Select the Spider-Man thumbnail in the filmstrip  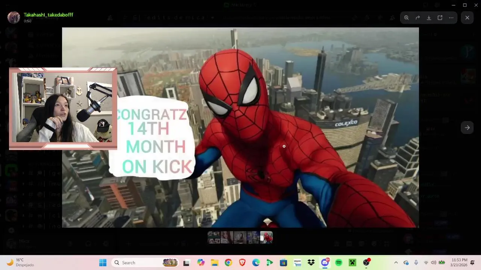(x=266, y=237)
